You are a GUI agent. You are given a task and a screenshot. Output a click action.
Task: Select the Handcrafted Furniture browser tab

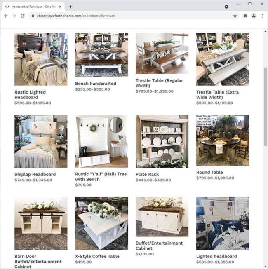[x=33, y=7]
